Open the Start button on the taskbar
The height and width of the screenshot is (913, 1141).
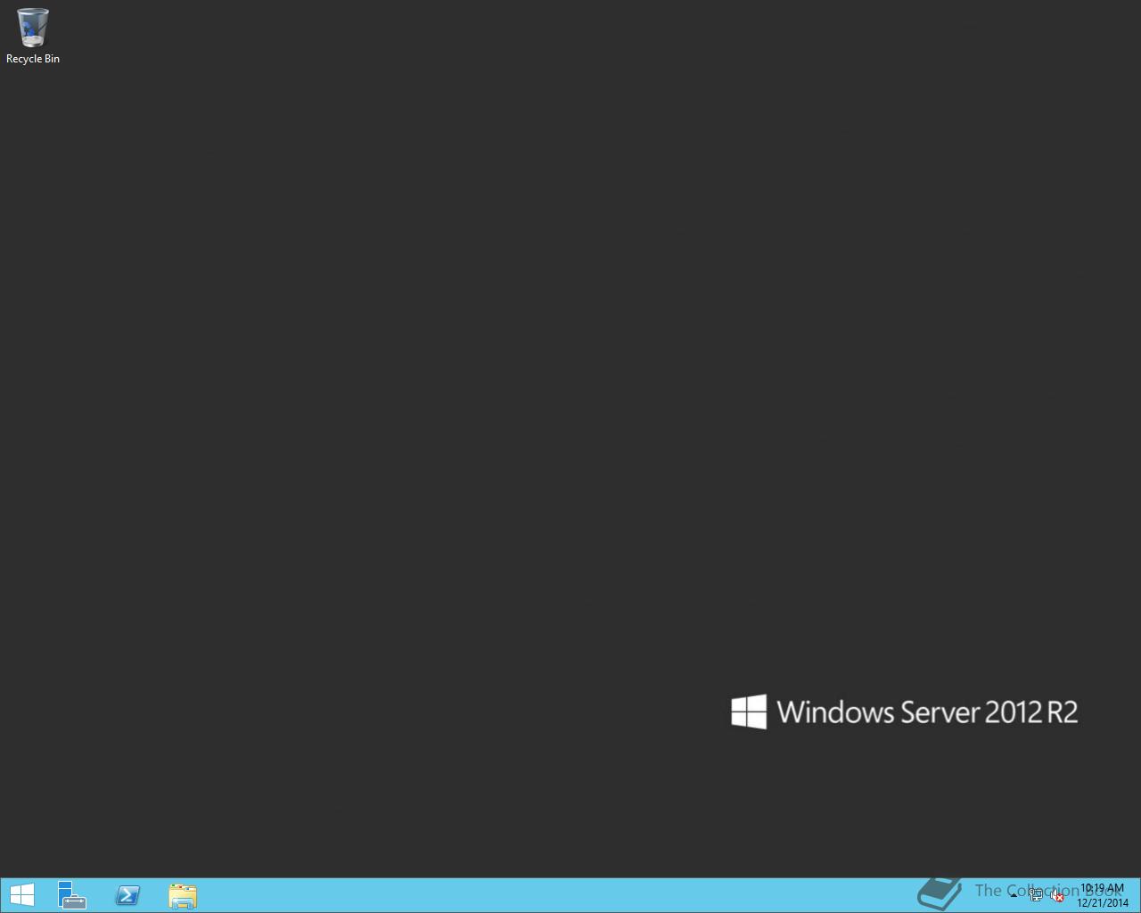(x=21, y=895)
